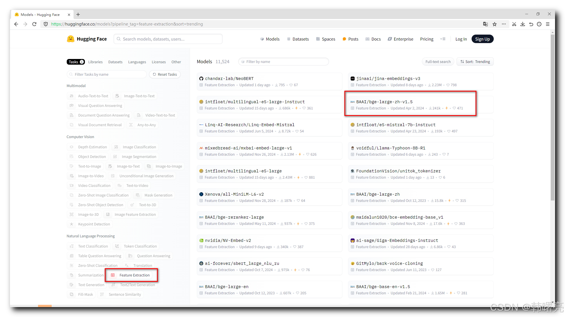
Task: Switch to the Licenses filter tab
Action: (158, 62)
